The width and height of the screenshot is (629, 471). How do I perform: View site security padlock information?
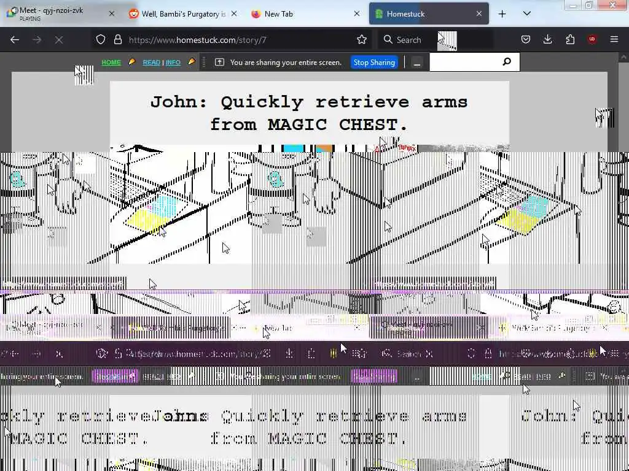pyautogui.click(x=117, y=39)
